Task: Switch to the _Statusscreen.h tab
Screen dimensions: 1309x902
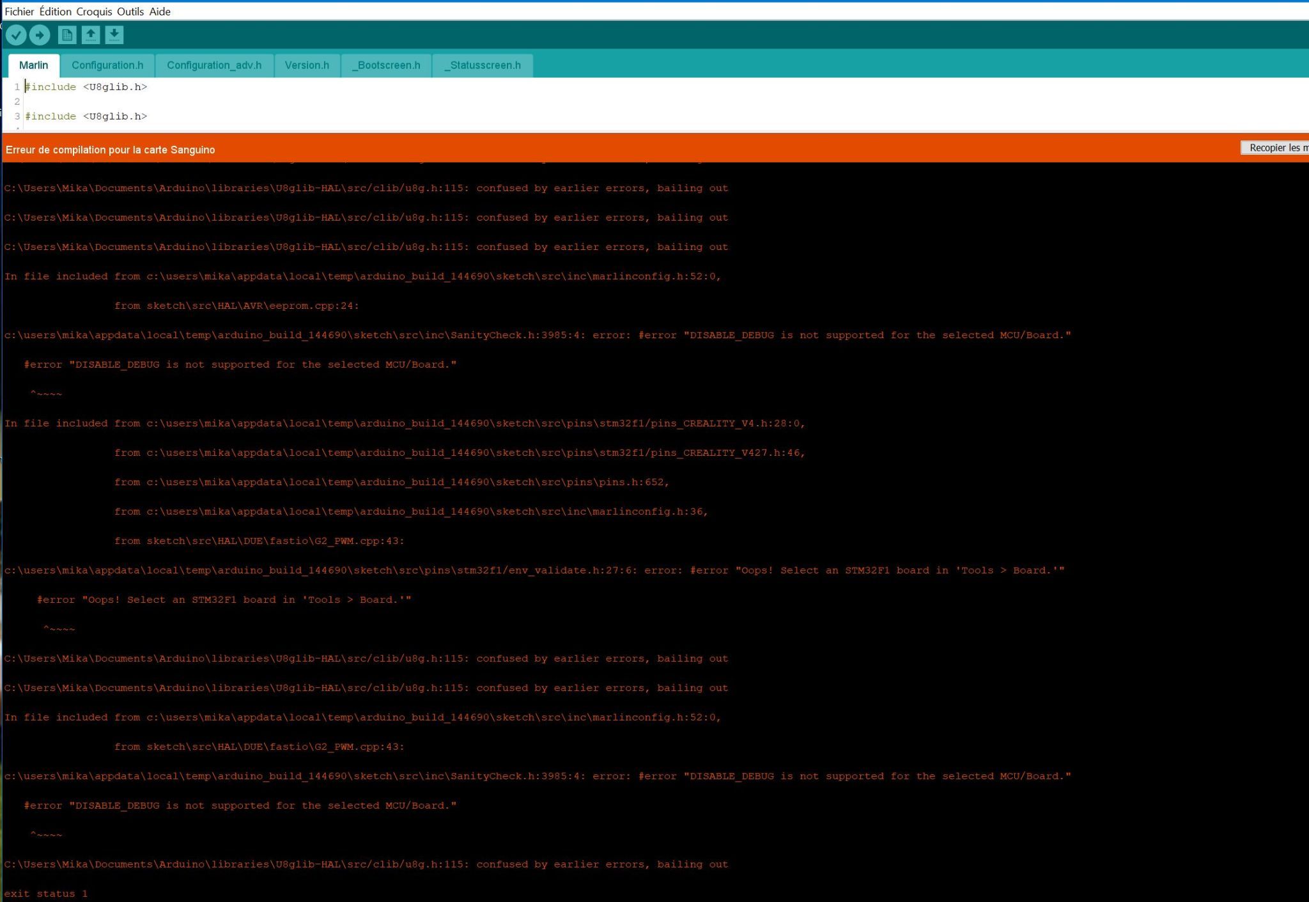Action: tap(483, 65)
